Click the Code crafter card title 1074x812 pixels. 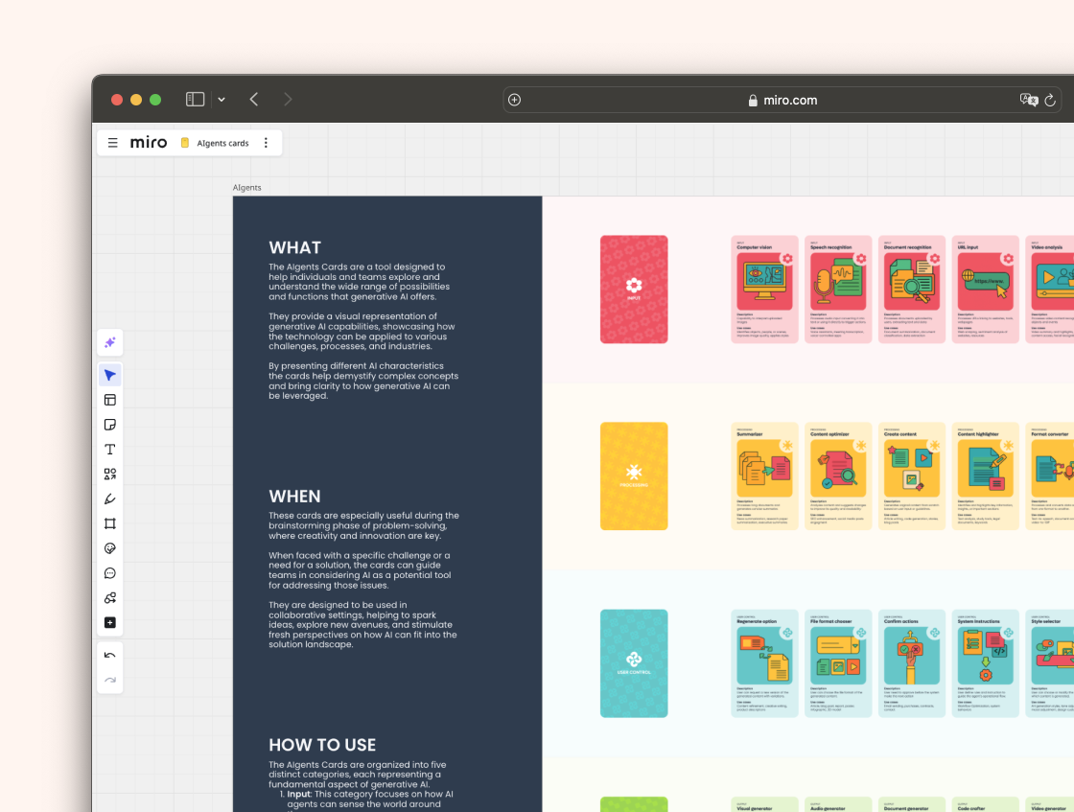971,808
